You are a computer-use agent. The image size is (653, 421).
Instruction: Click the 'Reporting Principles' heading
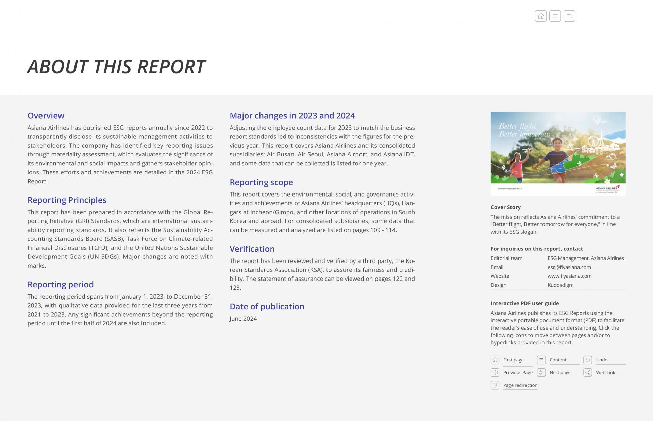(67, 200)
